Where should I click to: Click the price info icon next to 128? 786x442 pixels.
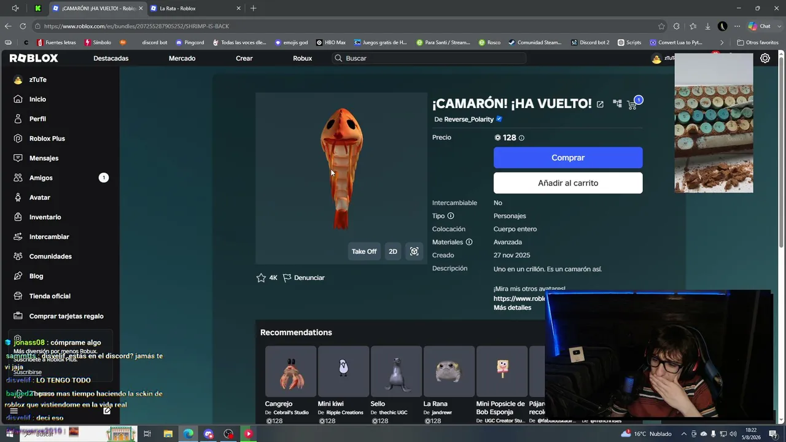coord(521,138)
